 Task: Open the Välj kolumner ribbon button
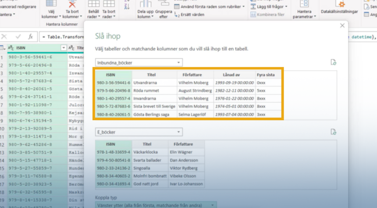52,11
